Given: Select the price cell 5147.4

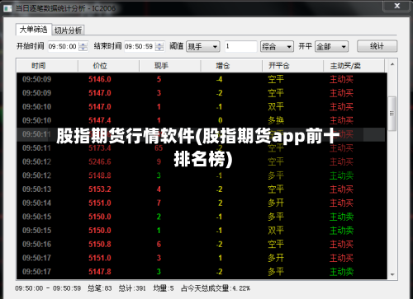Looking at the screenshot, I should (100, 120).
